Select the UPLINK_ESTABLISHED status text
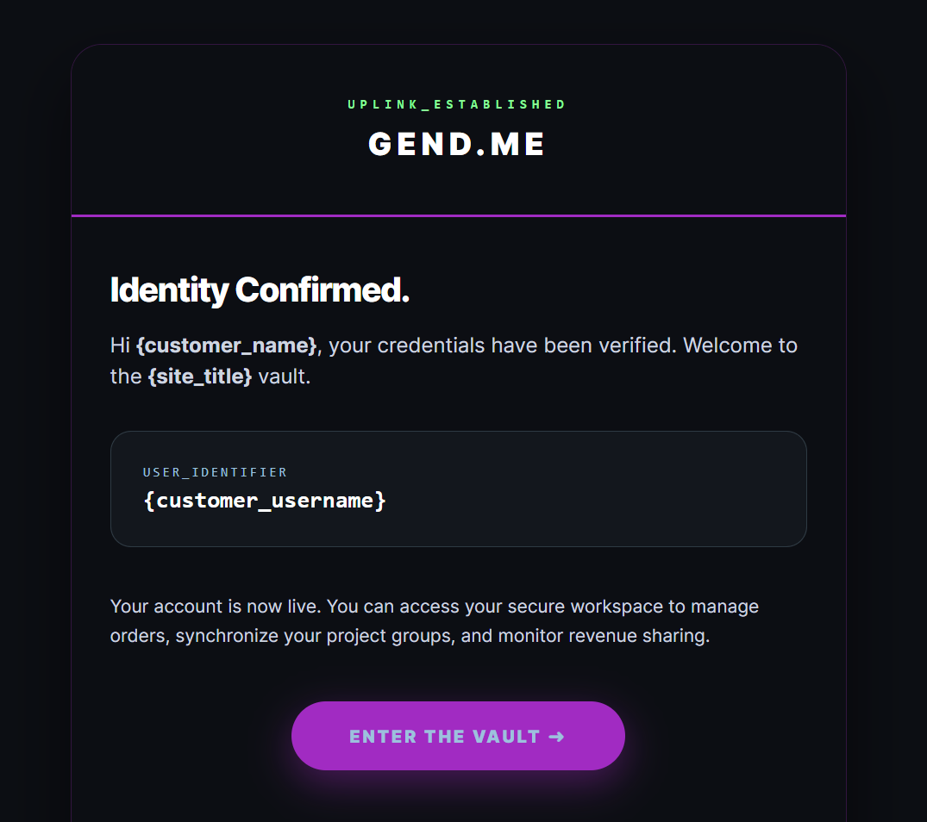This screenshot has width=927, height=822. pyautogui.click(x=457, y=104)
